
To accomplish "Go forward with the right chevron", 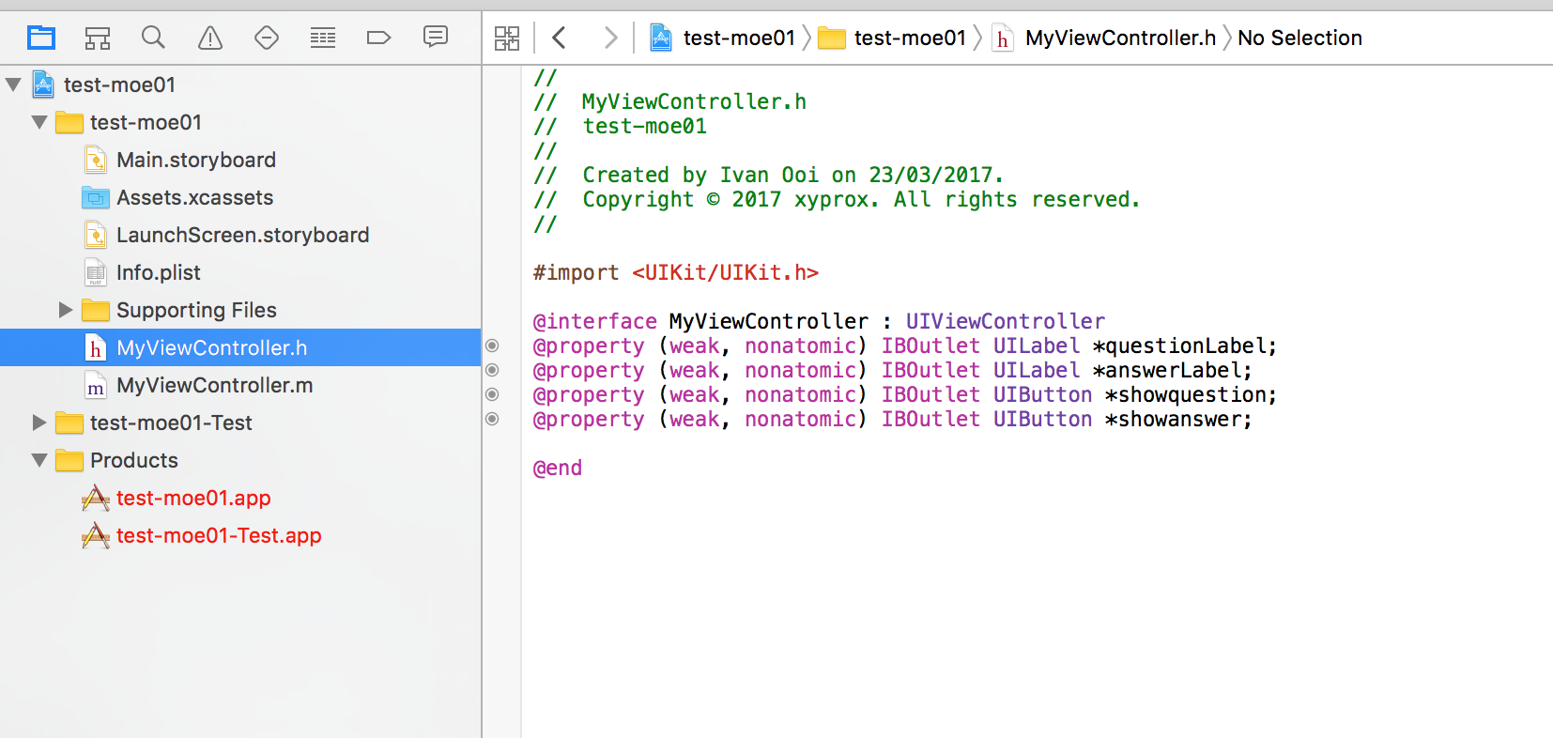I will [x=610, y=38].
